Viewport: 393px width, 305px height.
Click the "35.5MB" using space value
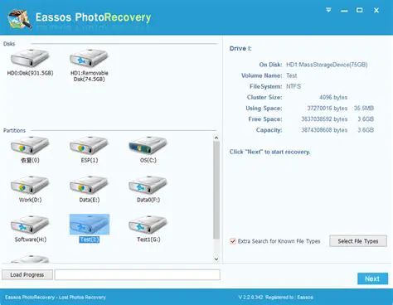click(x=364, y=109)
